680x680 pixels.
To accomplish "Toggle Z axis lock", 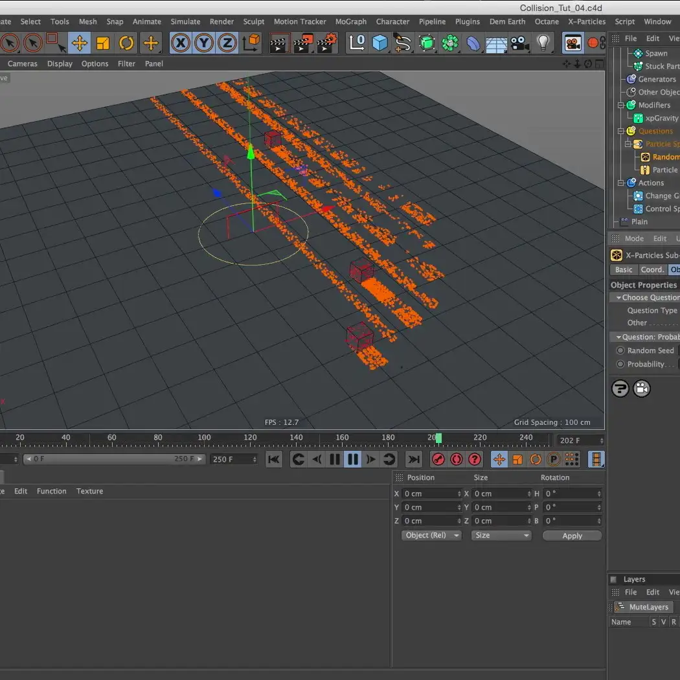I will [x=227, y=43].
